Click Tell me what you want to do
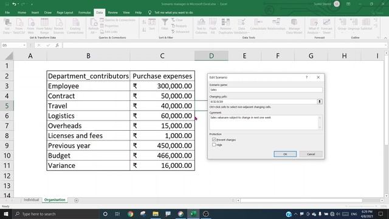Screen dimensions: 389x219 click(x=173, y=12)
